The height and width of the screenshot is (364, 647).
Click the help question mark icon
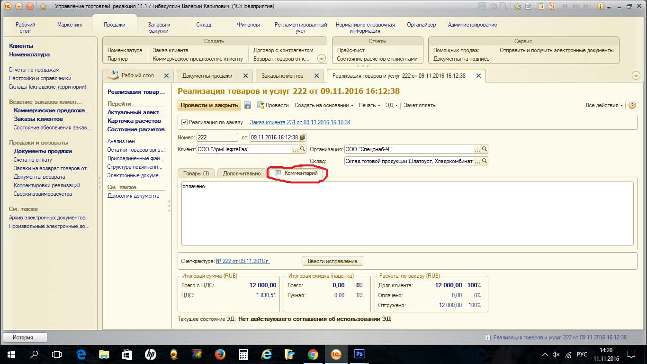(x=632, y=105)
